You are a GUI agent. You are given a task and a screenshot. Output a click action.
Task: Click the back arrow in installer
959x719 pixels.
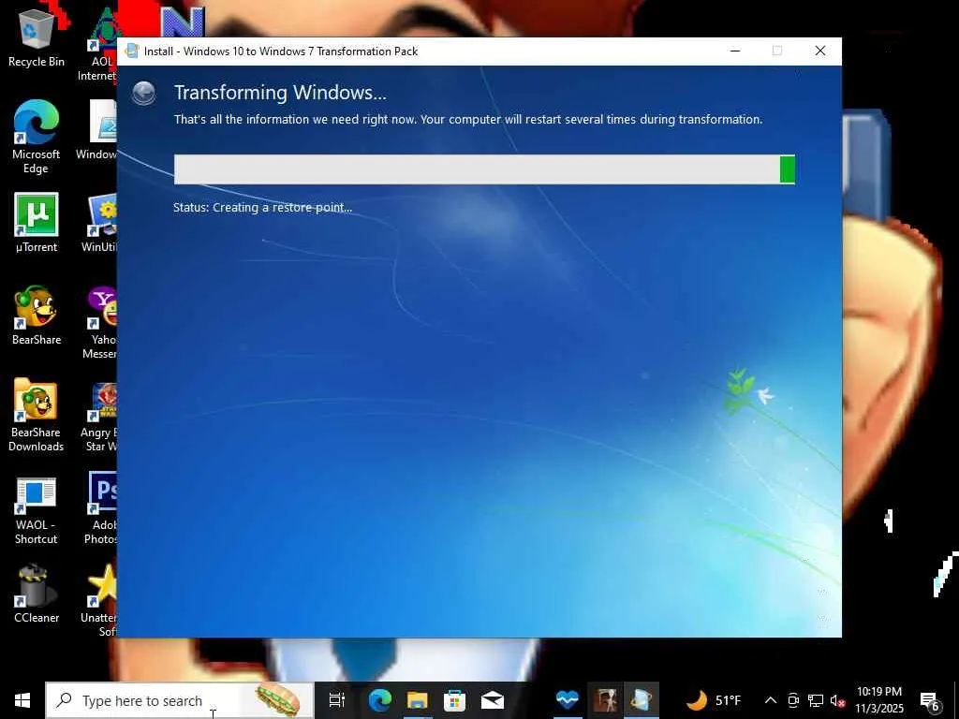pyautogui.click(x=143, y=93)
